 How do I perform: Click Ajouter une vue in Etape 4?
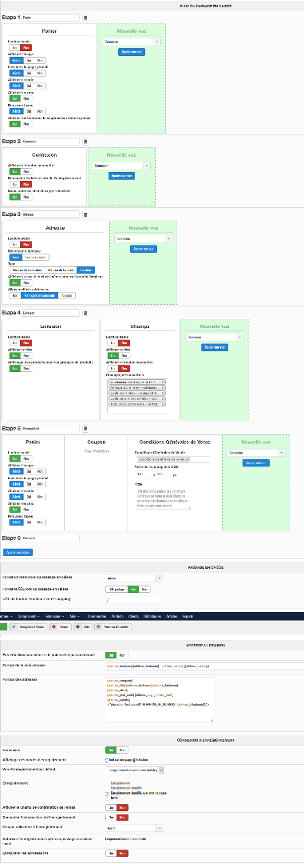(215, 348)
